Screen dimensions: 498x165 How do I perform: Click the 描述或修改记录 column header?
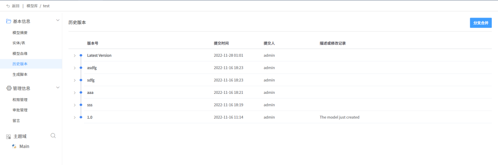(x=333, y=43)
